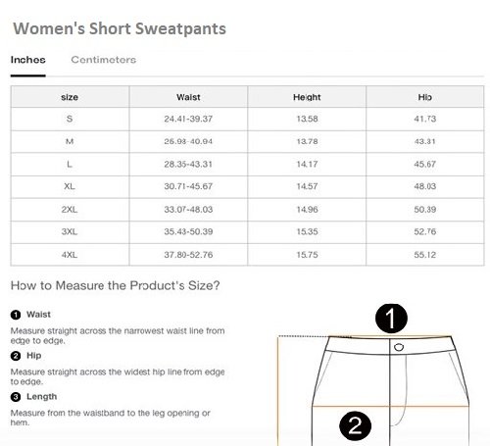The height and width of the screenshot is (446, 490).
Task: Click the button circle on the shorts waistband
Action: click(x=399, y=347)
